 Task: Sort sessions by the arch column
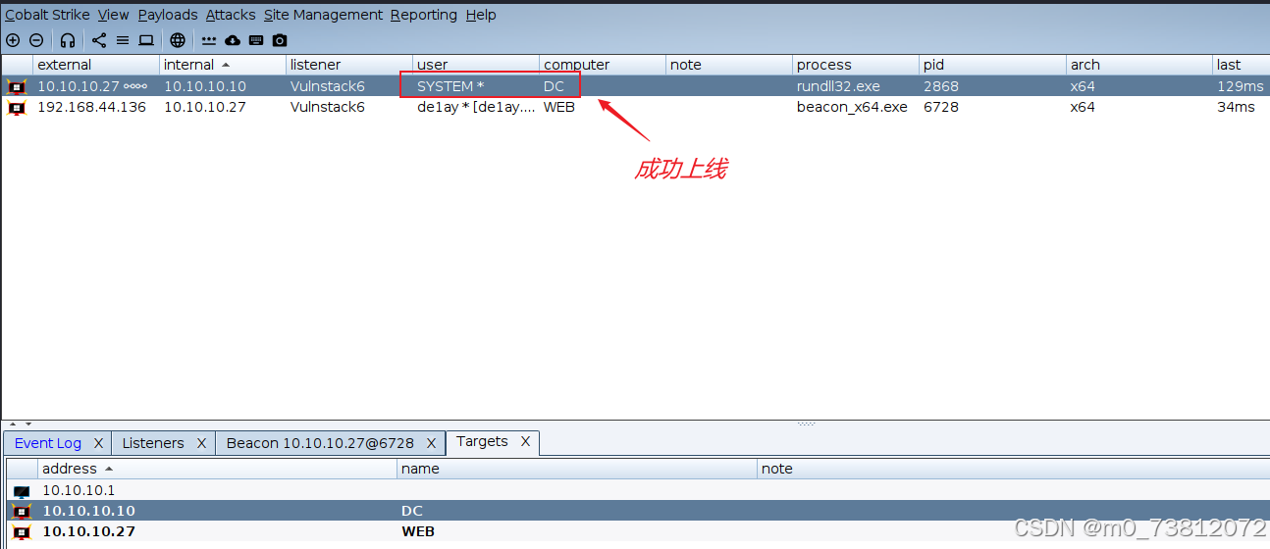click(1140, 65)
